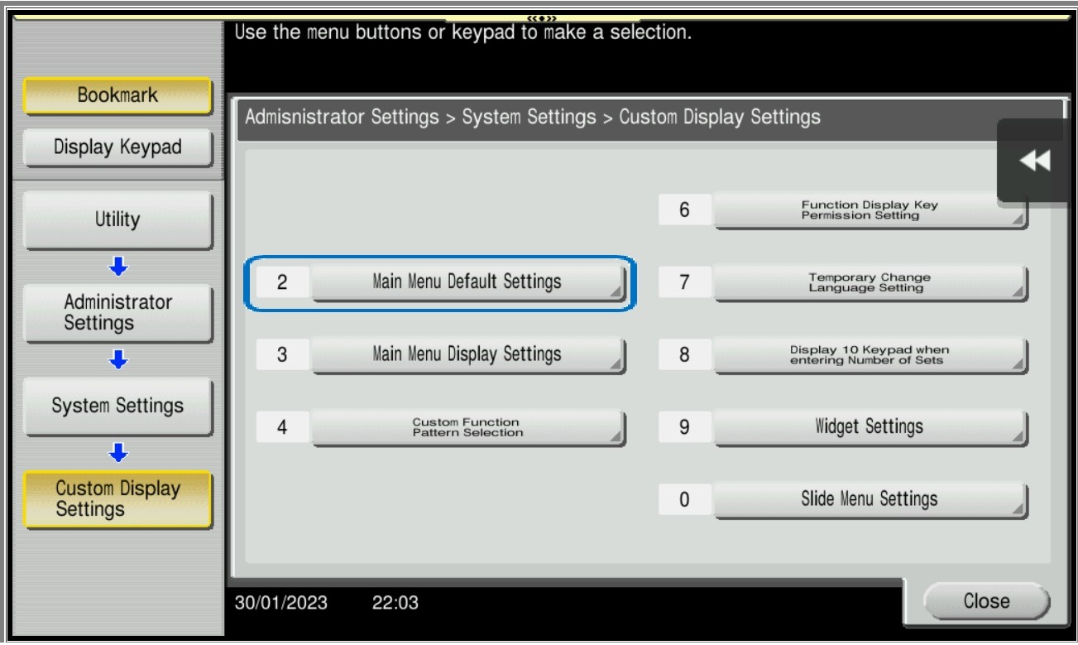The height and width of the screenshot is (645, 1078).
Task: Open Custom Function Pattern Selection
Action: 467,428
